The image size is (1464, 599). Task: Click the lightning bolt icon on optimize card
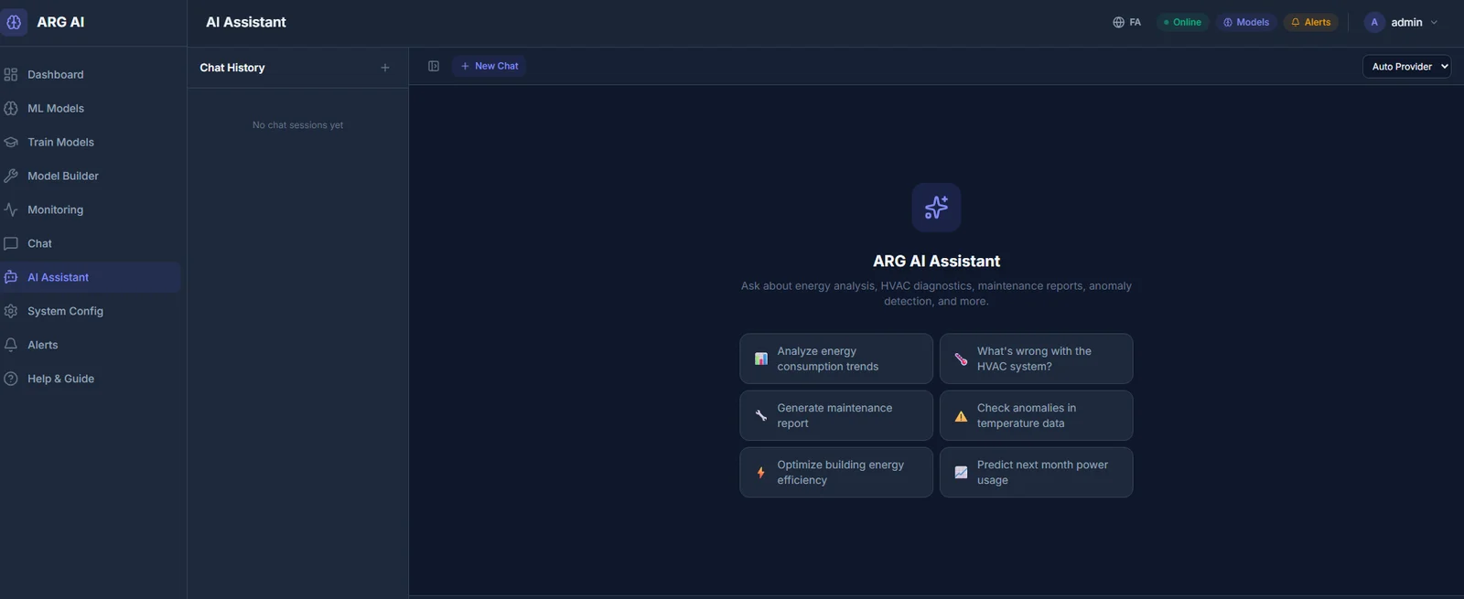760,472
